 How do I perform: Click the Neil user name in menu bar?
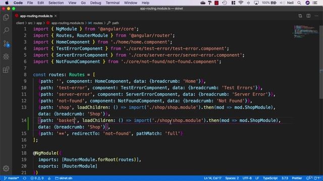pos(290,3)
